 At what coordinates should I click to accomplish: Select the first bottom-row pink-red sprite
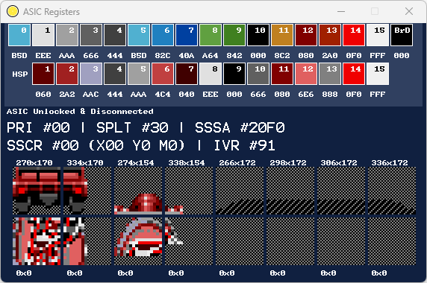click(37, 241)
